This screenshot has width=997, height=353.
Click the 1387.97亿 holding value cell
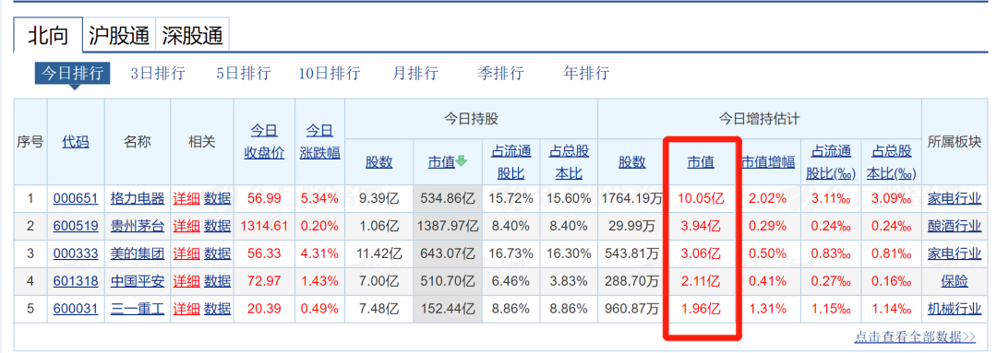(x=448, y=227)
